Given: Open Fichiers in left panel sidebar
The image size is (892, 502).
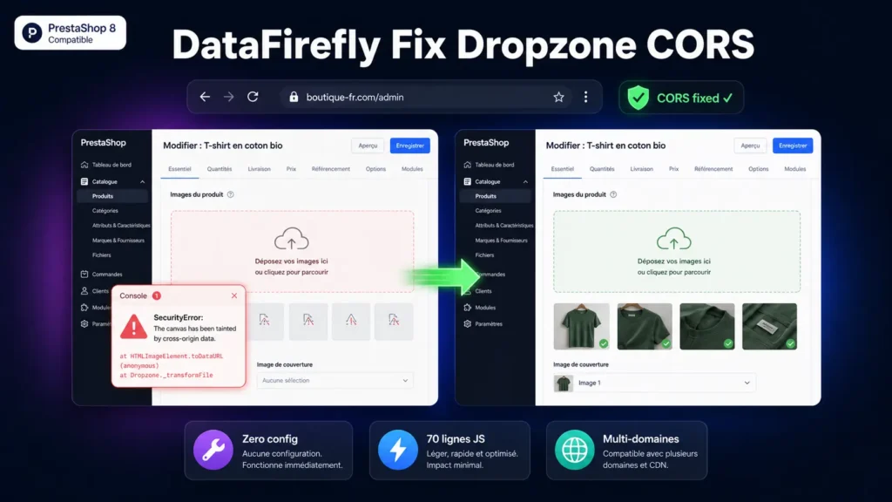Looking at the screenshot, I should pos(102,255).
